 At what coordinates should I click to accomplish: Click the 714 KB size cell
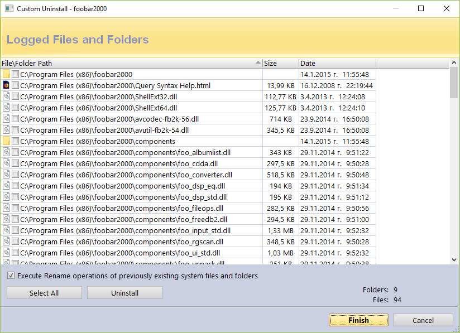click(x=280, y=119)
